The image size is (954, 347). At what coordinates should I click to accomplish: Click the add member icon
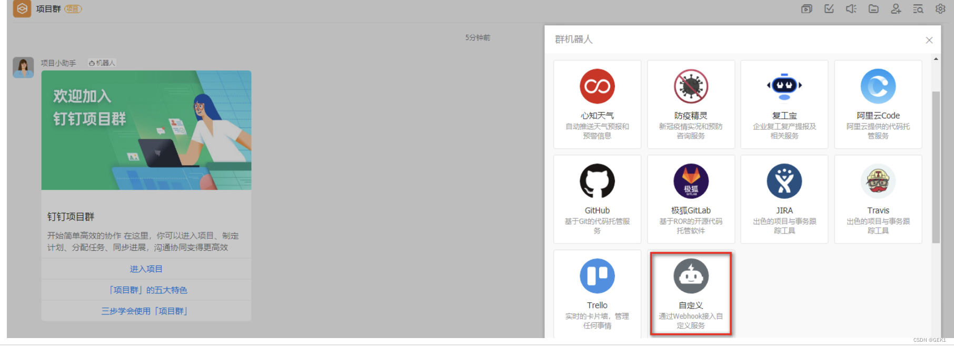896,9
